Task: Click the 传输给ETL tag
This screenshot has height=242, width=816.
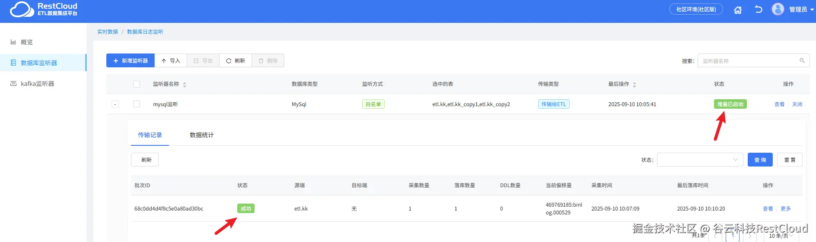Action: coord(554,104)
